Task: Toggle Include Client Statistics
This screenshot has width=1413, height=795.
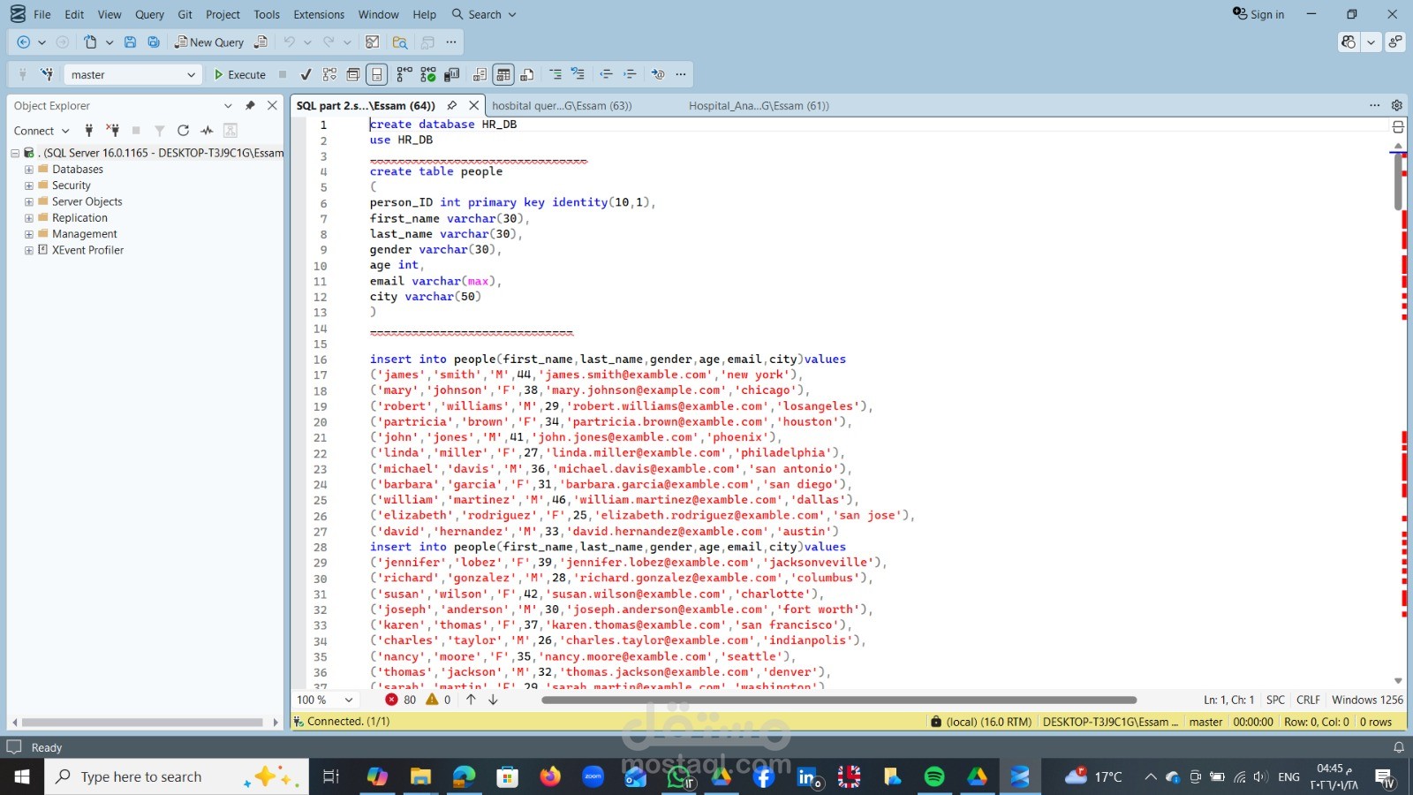Action: 452,75
